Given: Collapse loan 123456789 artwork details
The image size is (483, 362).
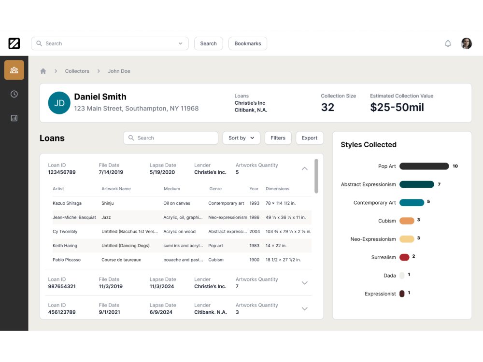Looking at the screenshot, I should [304, 168].
